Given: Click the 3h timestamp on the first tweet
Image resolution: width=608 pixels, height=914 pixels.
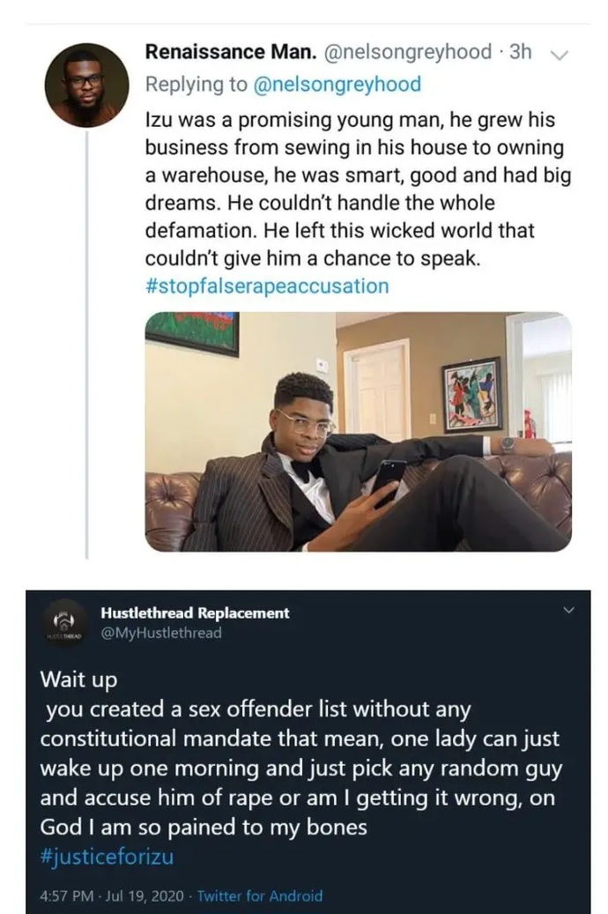Looking at the screenshot, I should tap(522, 51).
